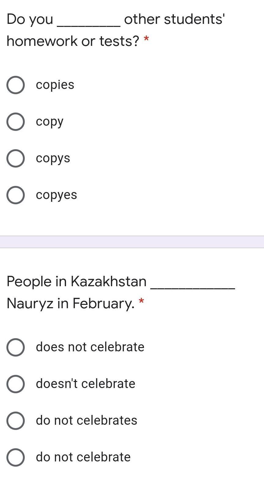Select "do not celebrate" radio button
This screenshot has height=481, width=264.
click(x=16, y=457)
